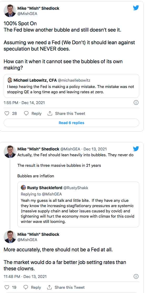The width and height of the screenshot is (145, 293).
Task: Click Rusty Shackleford small avatar
Action: 23,187
